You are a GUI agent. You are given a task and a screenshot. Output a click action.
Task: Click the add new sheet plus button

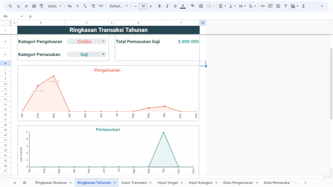point(15,183)
